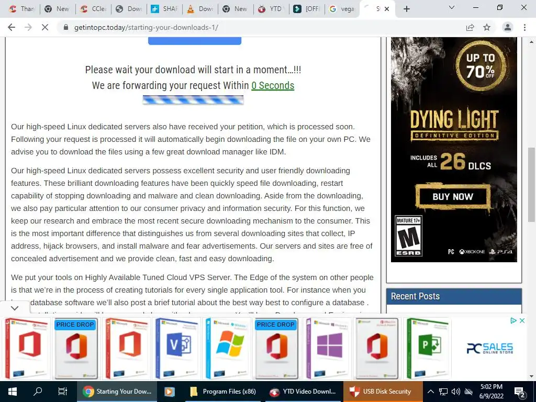Switch to the VLC 'Dow' tab
Image resolution: width=536 pixels, height=402 pixels.
pyautogui.click(x=200, y=9)
